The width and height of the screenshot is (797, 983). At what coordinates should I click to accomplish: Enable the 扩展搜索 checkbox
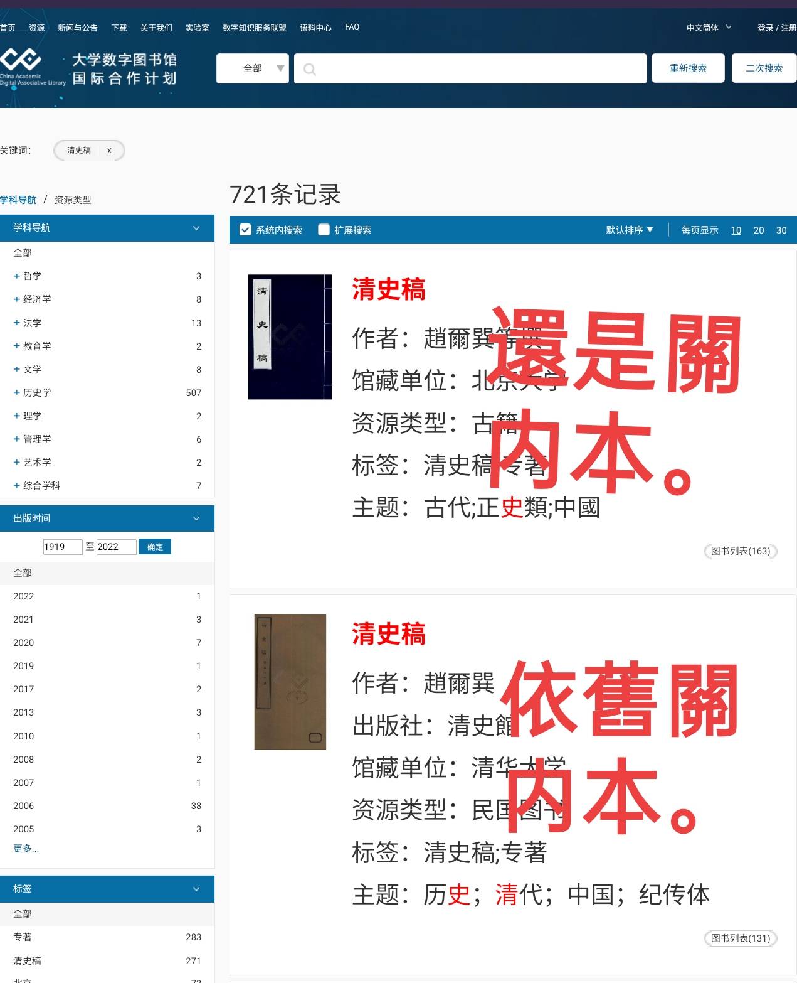324,230
